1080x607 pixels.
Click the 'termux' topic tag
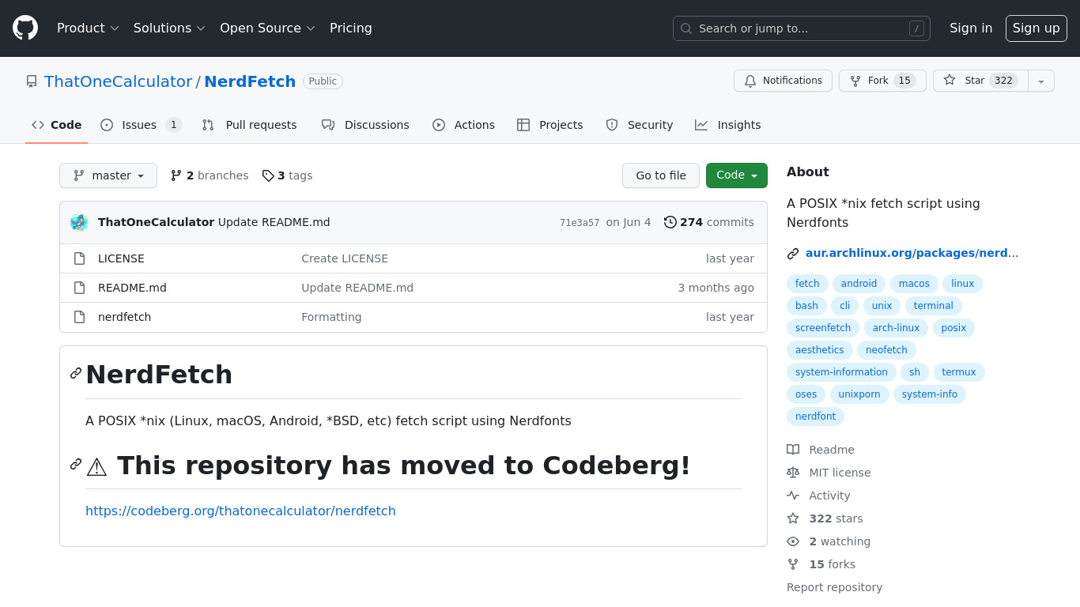(959, 372)
